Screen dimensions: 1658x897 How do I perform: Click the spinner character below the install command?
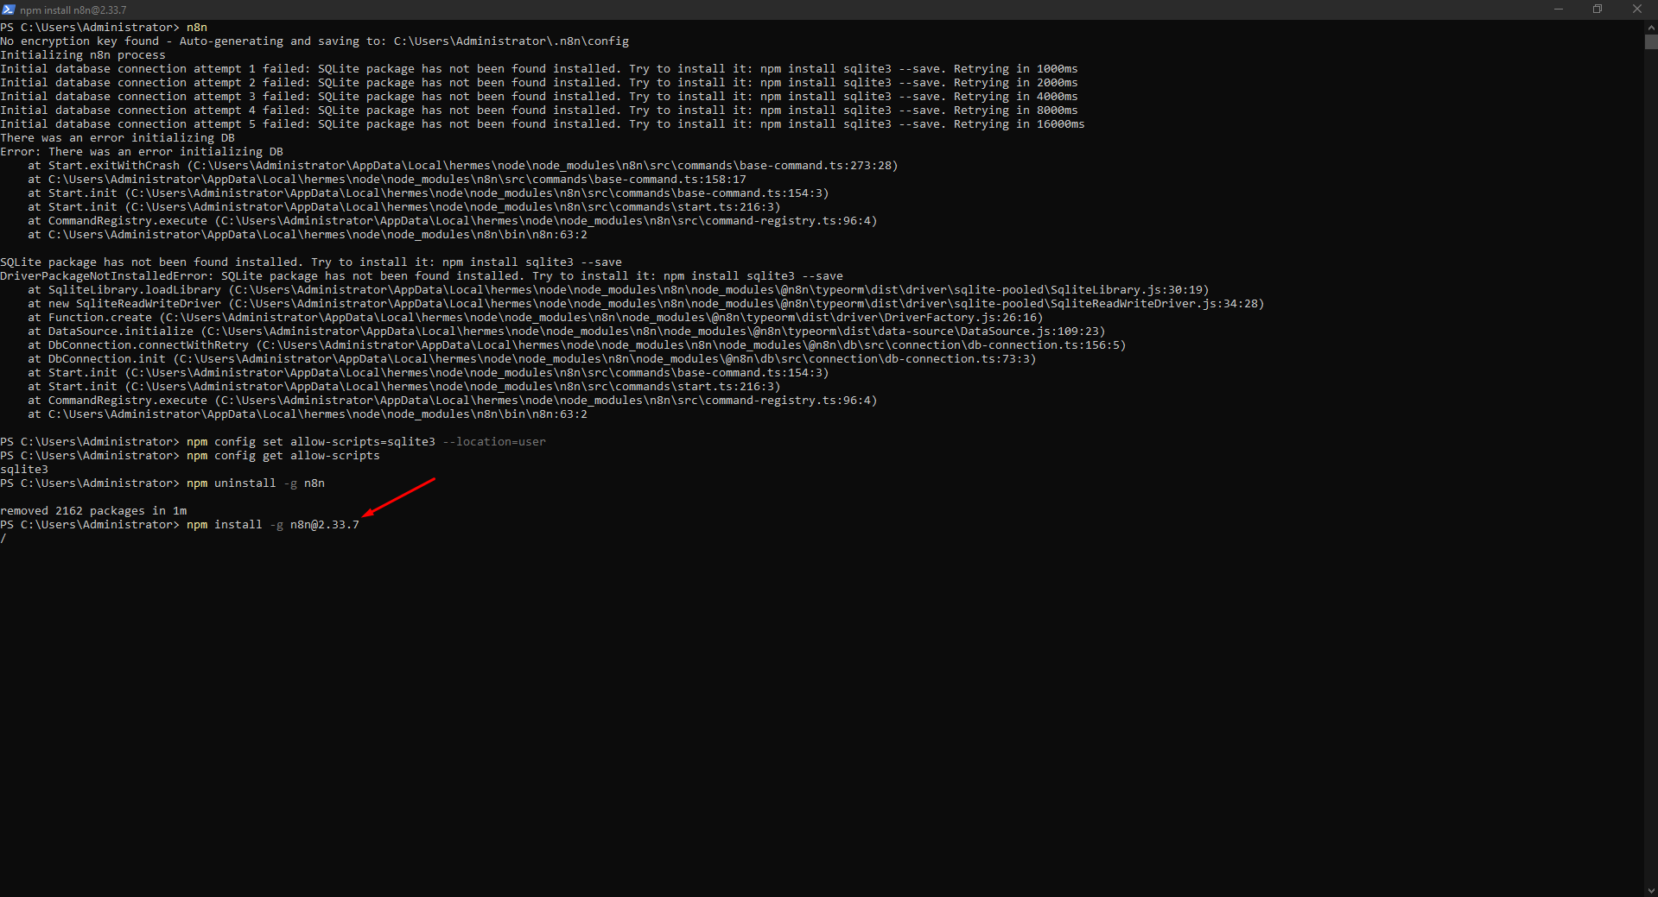(3, 539)
